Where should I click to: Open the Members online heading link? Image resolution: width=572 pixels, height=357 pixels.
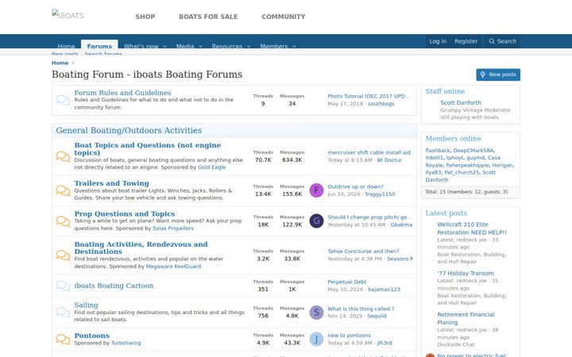(453, 138)
